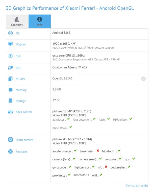Click the flash check mark
The image size is (154, 189).
point(109,119)
